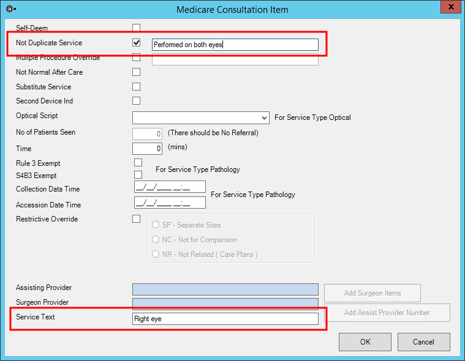Screen dimensions: 465x361
Task: Cancel the Medicare Consultation Item dialog
Action: click(424, 342)
